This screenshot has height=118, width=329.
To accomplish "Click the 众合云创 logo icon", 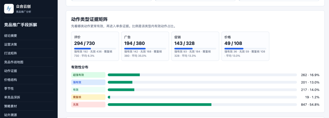I will [x=9, y=9].
